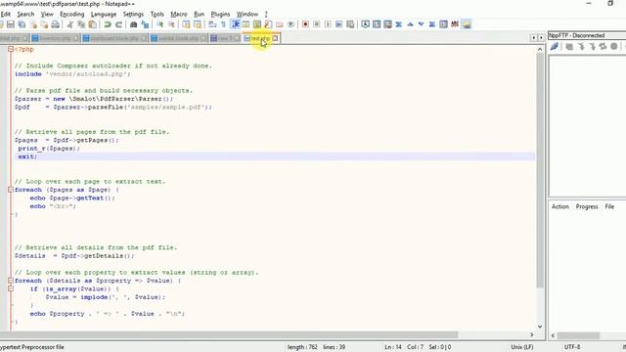The width and height of the screenshot is (626, 352).
Task: Show the Function List panel
Action: tap(268, 24)
